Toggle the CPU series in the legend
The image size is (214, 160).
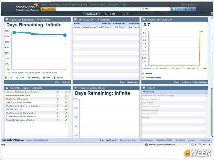9,78
